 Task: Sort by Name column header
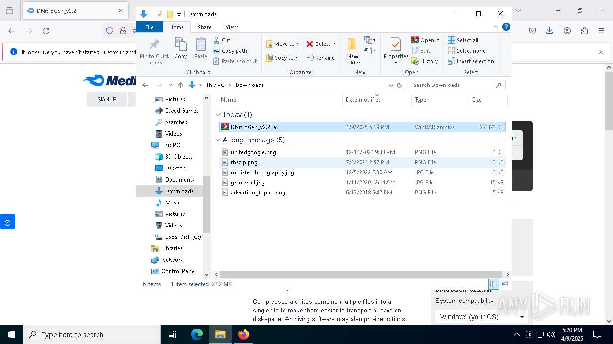point(281,100)
